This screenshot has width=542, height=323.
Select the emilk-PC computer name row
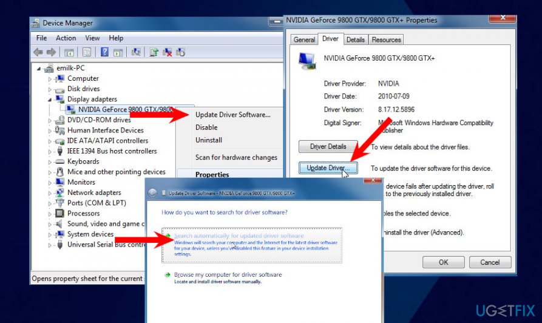tap(70, 68)
